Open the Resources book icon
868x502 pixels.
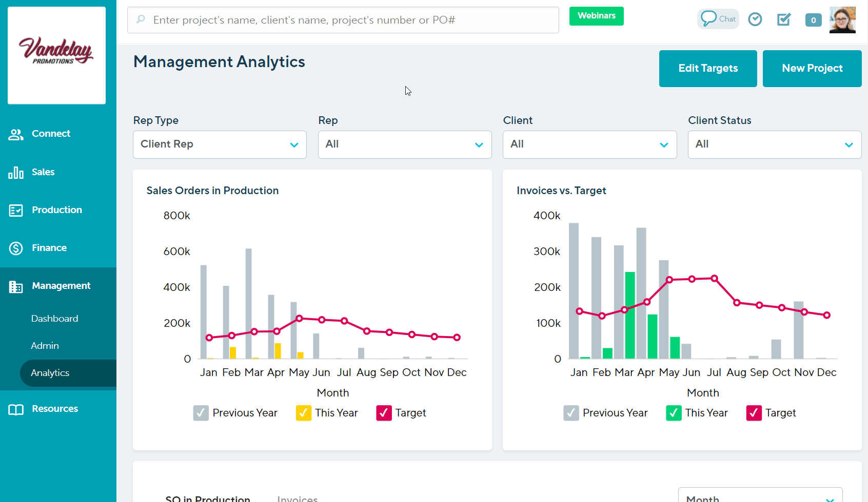point(16,409)
